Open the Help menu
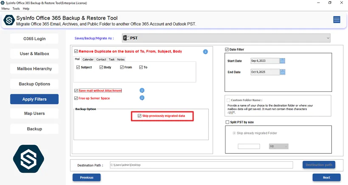348x185 pixels. tap(26, 8)
